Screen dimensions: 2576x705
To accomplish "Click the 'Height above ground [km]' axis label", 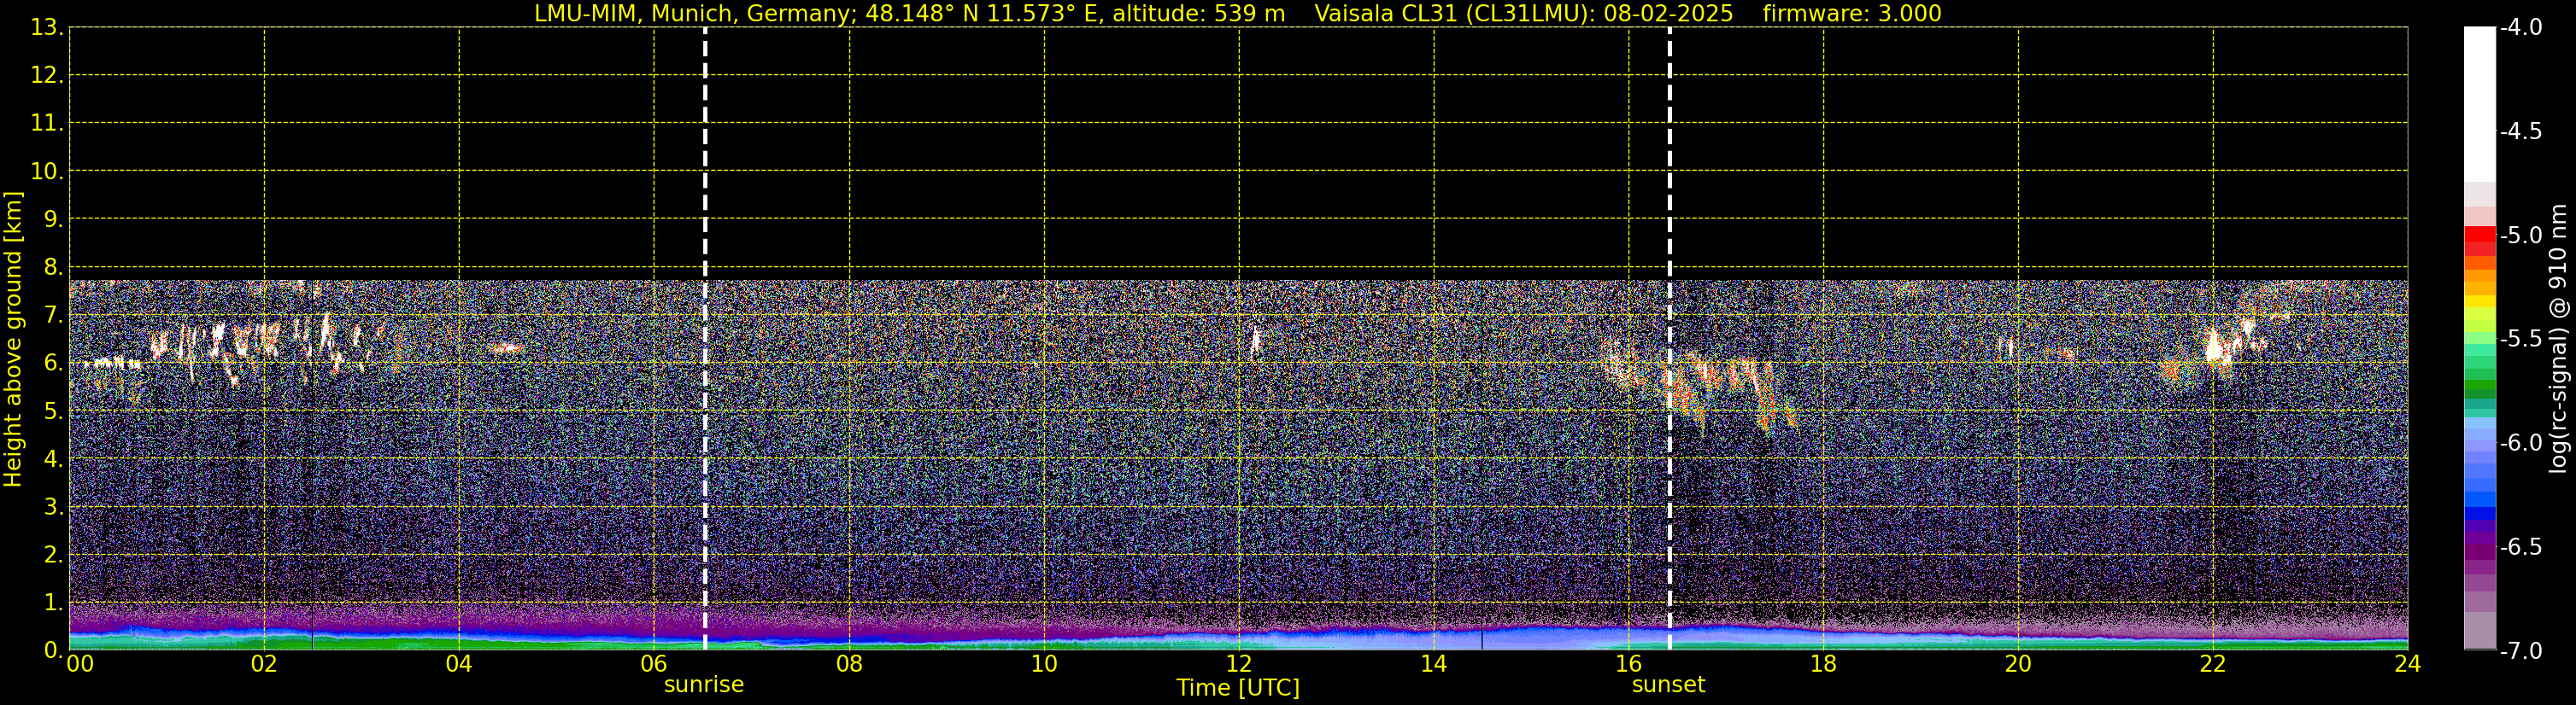I will pos(13,340).
